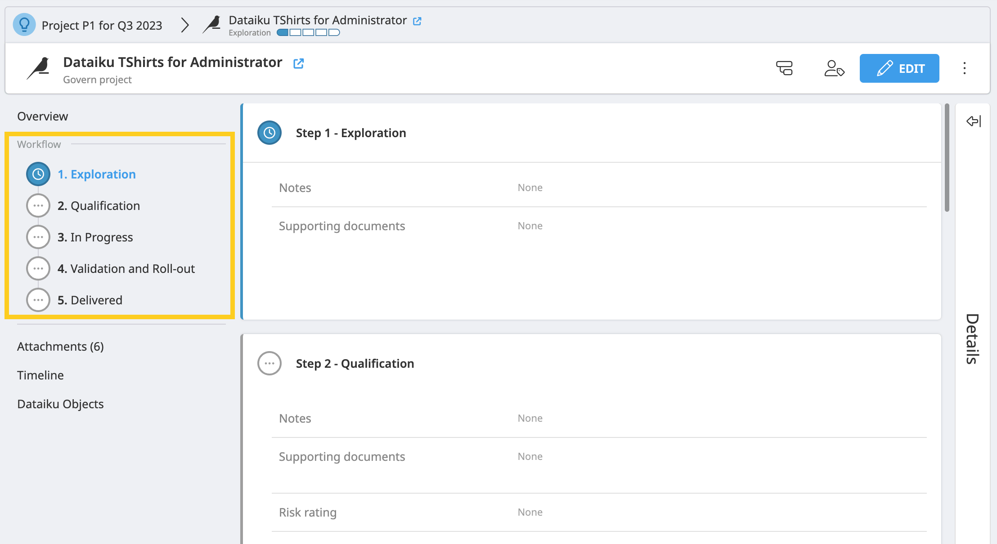Click the vertical scrollbar of the steps panel
Screen dimensions: 997x544
click(x=947, y=157)
